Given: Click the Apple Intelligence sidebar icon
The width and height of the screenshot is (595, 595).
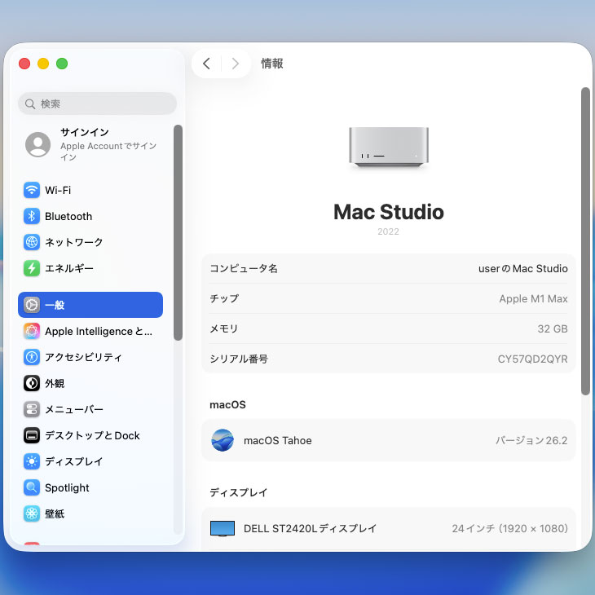Looking at the screenshot, I should point(32,331).
